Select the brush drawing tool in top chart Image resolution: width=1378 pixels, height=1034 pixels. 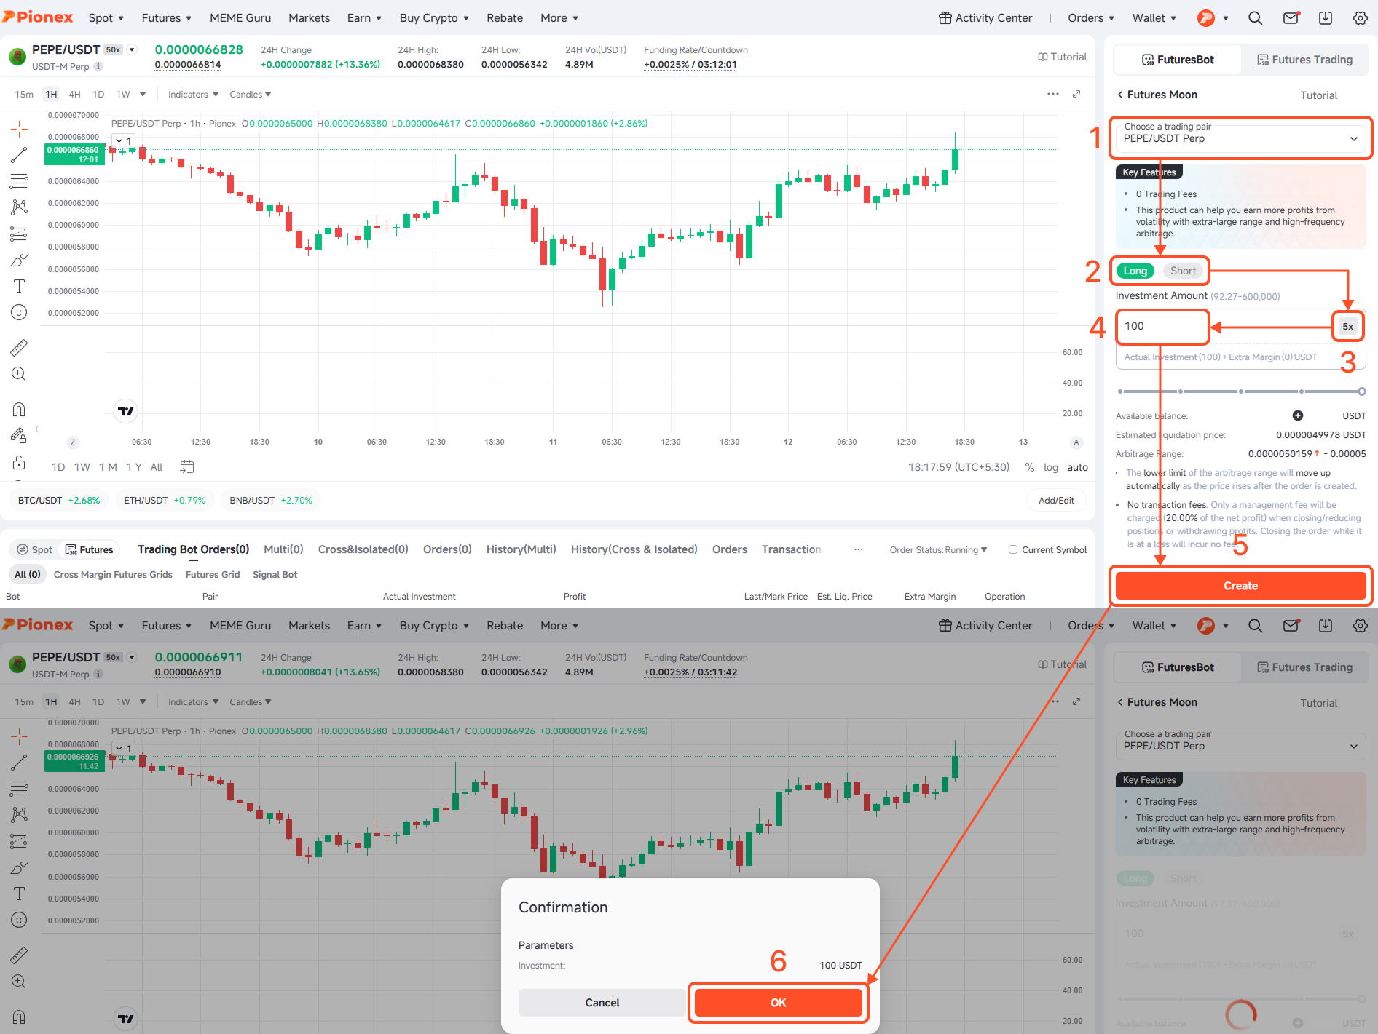tap(19, 260)
